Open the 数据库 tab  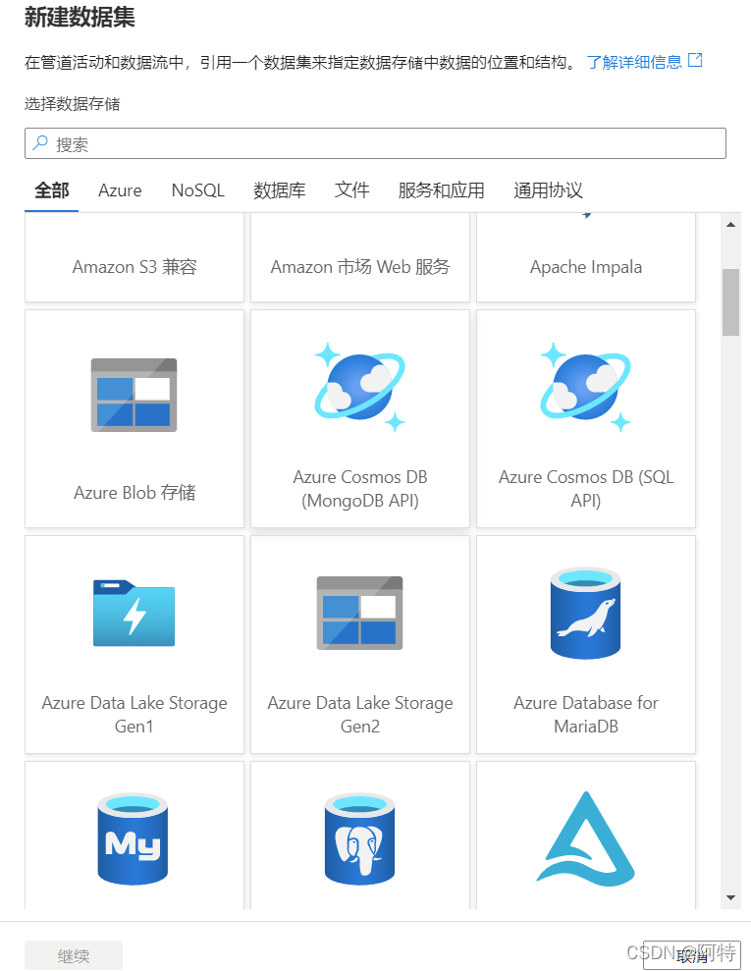pyautogui.click(x=279, y=190)
